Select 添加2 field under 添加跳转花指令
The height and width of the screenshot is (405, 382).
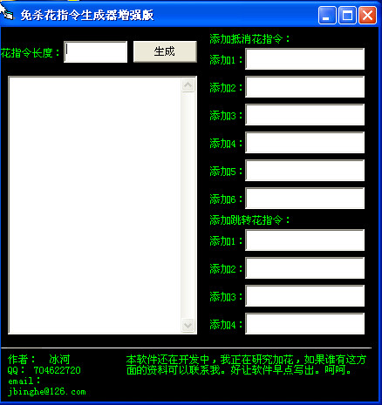304,268
